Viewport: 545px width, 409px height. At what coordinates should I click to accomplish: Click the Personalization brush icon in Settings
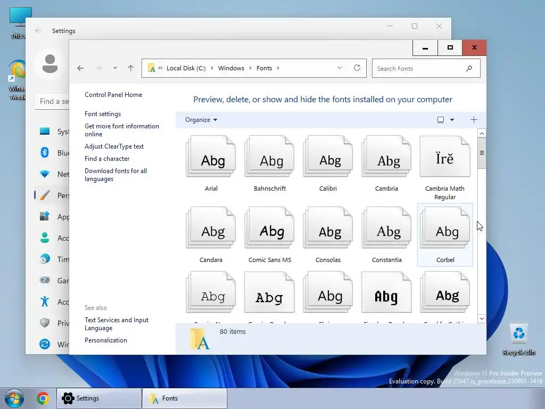(x=45, y=195)
